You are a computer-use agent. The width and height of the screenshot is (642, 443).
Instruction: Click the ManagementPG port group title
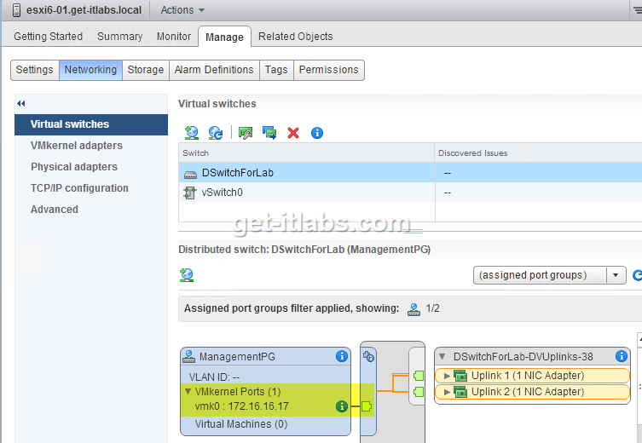237,357
